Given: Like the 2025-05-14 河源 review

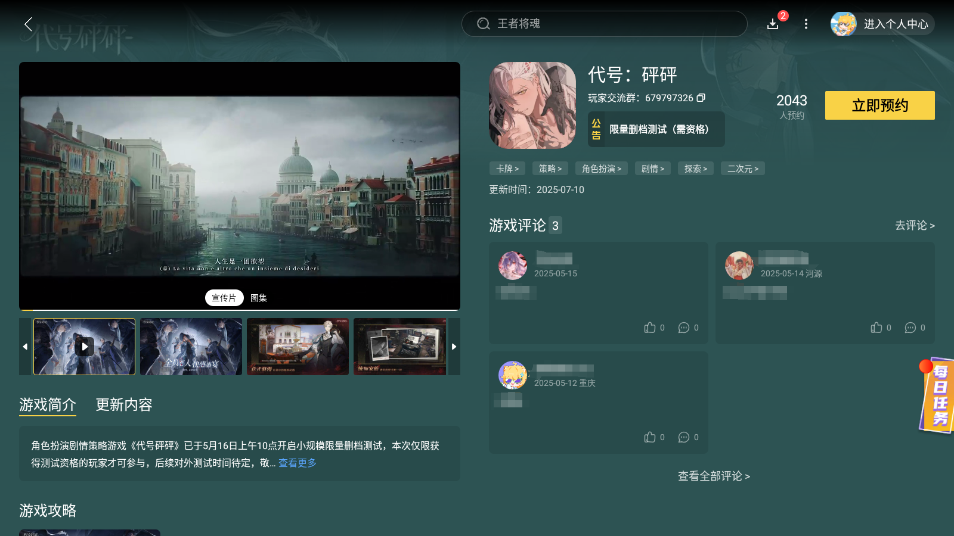Looking at the screenshot, I should pos(876,328).
